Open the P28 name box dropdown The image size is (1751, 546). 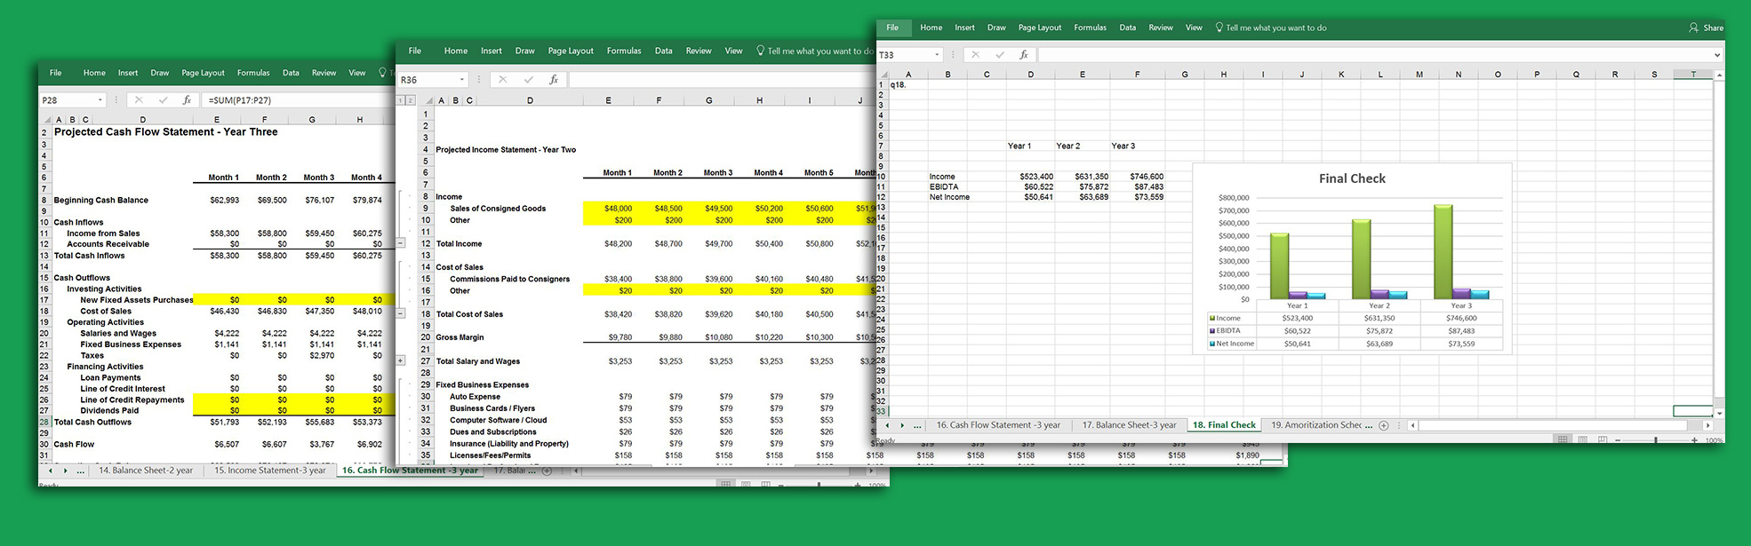click(x=100, y=100)
